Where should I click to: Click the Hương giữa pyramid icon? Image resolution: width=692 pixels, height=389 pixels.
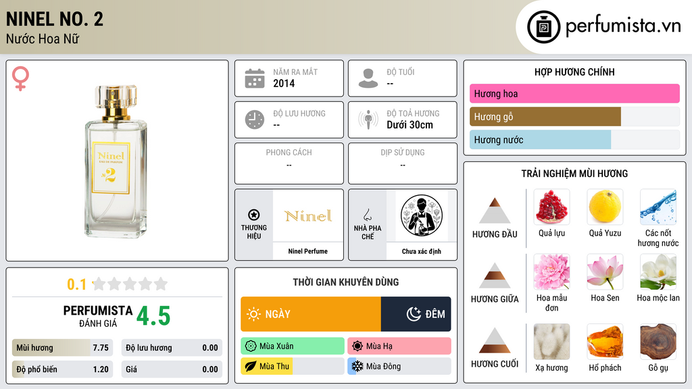click(495, 276)
